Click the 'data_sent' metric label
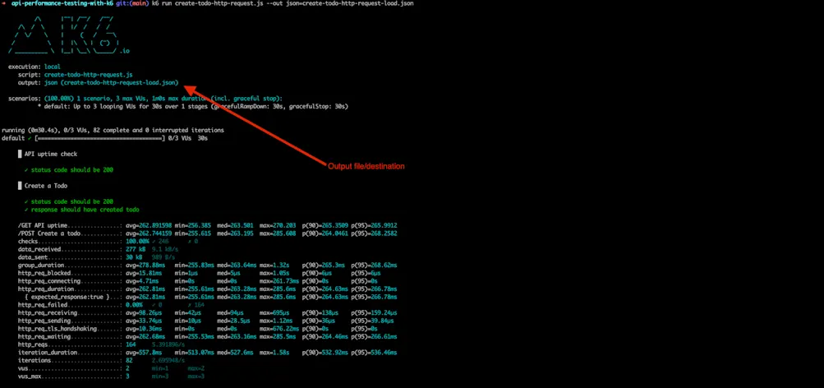The height and width of the screenshot is (388, 824). point(33,257)
